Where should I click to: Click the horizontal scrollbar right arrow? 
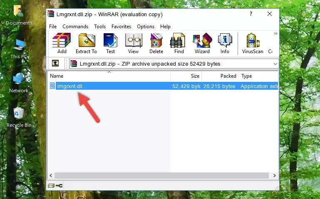275,175
